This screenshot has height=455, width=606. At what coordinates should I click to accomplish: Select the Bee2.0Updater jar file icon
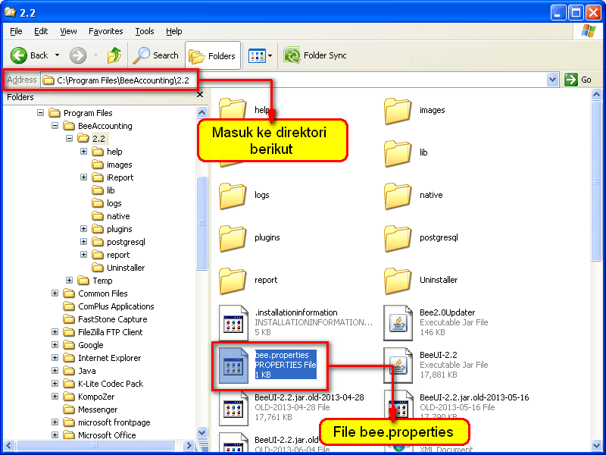[398, 323]
